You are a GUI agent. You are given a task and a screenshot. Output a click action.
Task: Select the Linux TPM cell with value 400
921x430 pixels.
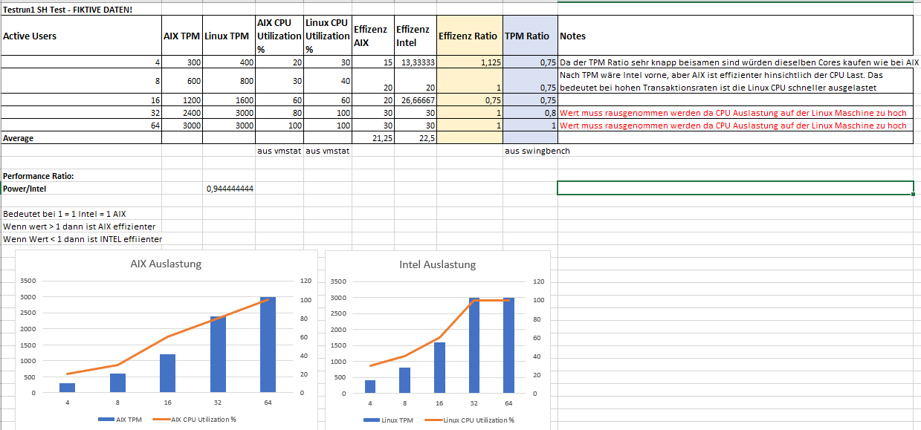tap(228, 63)
